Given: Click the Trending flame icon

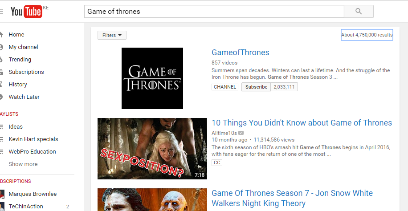Looking at the screenshot, I should 2,60.
